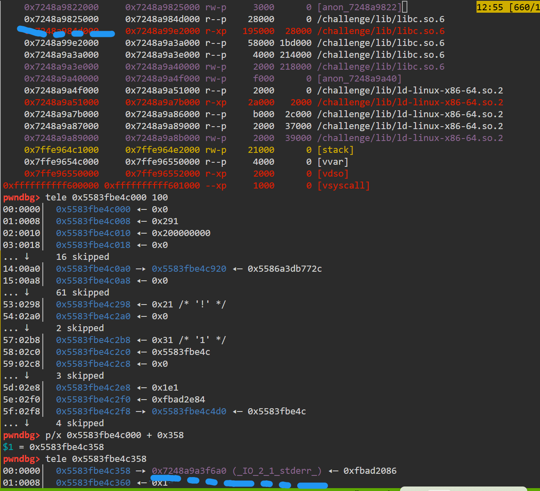Select the [anon_7248a9822] mapping name
Screen dimensions: 540x491
pyautogui.click(x=359, y=7)
